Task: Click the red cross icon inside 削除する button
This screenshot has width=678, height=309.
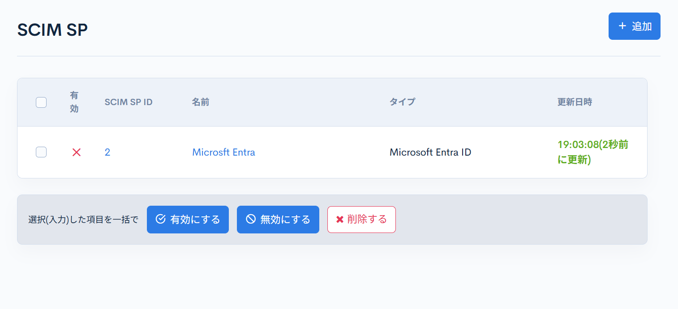Action: [x=339, y=219]
